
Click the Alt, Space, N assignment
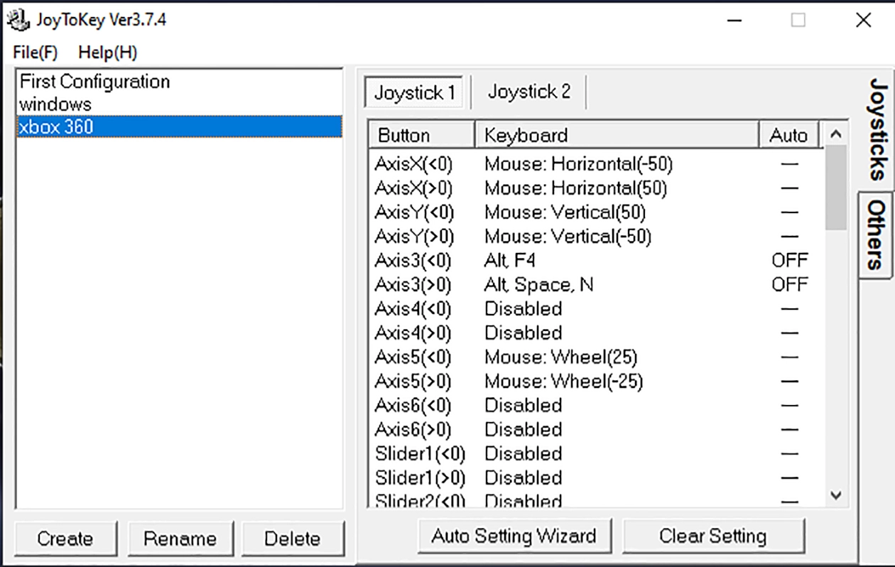click(538, 285)
